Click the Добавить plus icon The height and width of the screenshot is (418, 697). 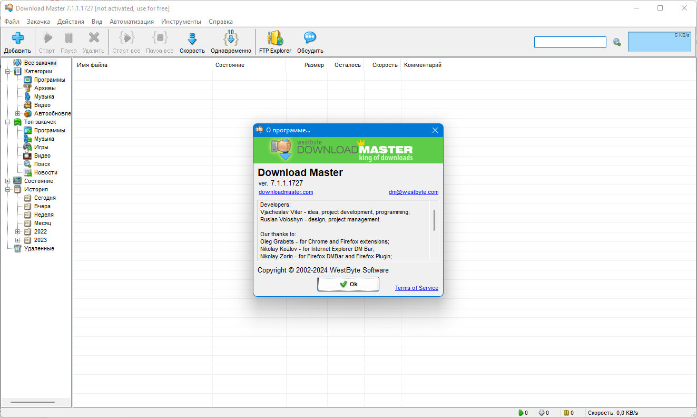(x=18, y=38)
